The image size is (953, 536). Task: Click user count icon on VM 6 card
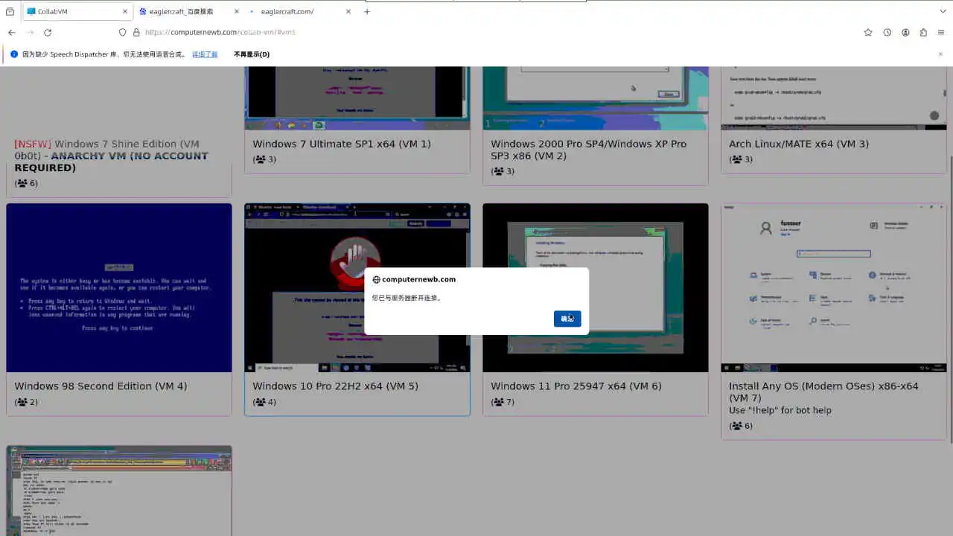[499, 402]
